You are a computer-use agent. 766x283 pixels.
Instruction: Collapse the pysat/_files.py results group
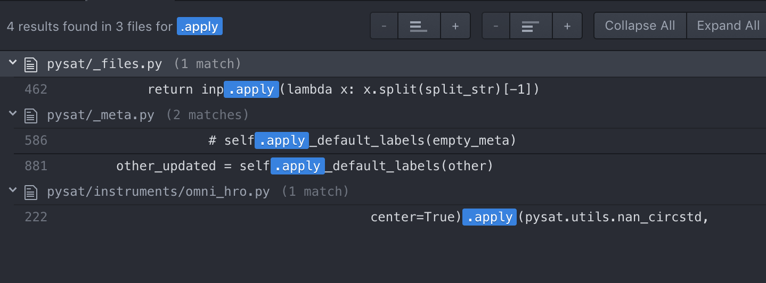point(12,64)
